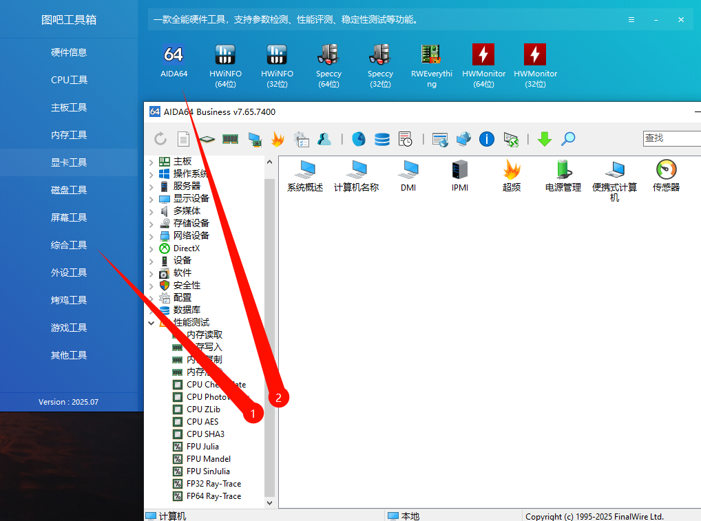The width and height of the screenshot is (701, 521).
Task: Expand the 多媒体 tree node
Action: tap(151, 212)
